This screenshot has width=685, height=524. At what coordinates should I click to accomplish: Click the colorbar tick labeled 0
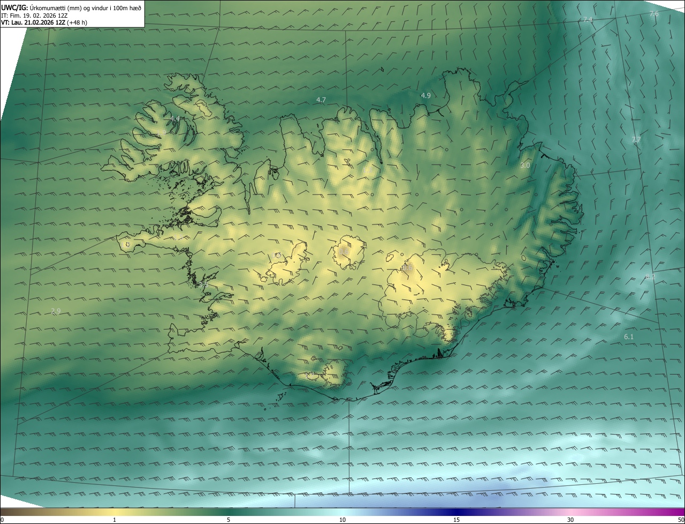[2, 520]
